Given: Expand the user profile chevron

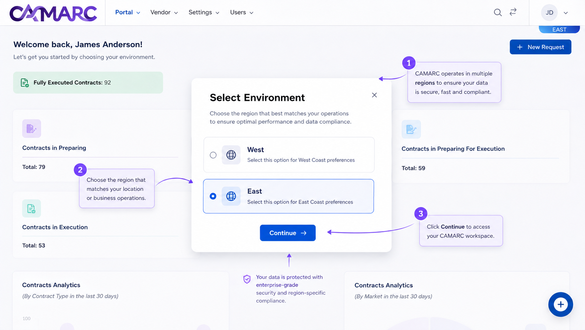Looking at the screenshot, I should [566, 13].
